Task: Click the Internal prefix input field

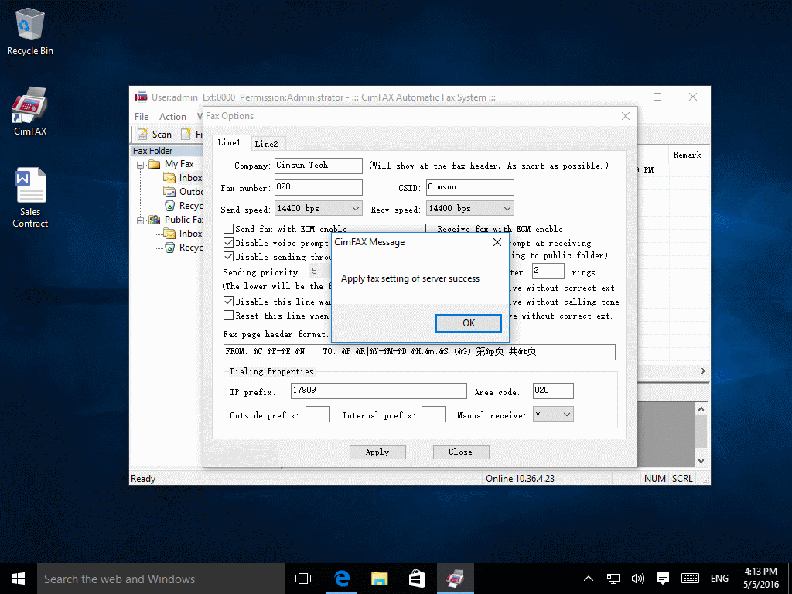Action: click(434, 415)
